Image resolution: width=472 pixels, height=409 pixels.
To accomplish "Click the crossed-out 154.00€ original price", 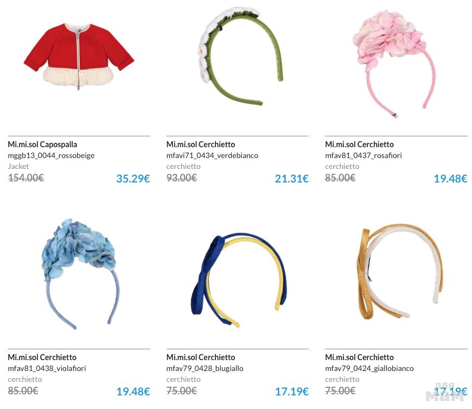I will [26, 178].
